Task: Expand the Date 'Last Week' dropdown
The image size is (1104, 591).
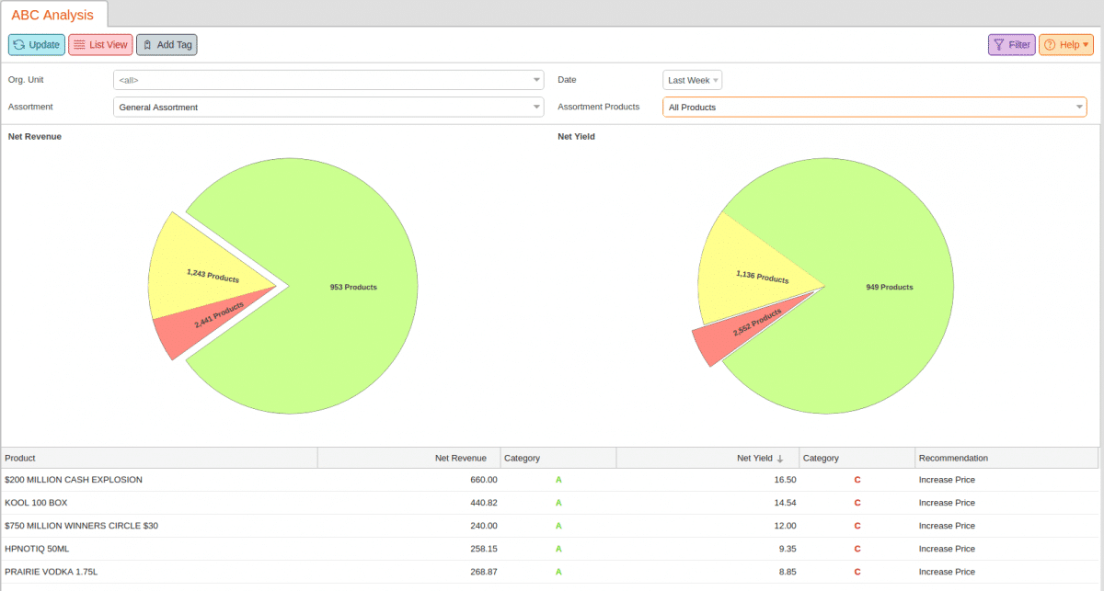Action: (716, 80)
